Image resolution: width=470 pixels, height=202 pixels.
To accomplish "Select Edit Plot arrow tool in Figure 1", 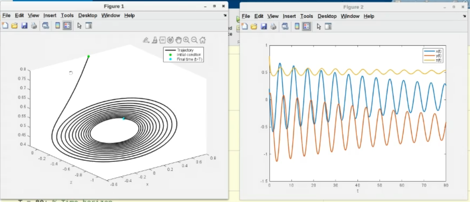I will pyautogui.click(x=79, y=25).
